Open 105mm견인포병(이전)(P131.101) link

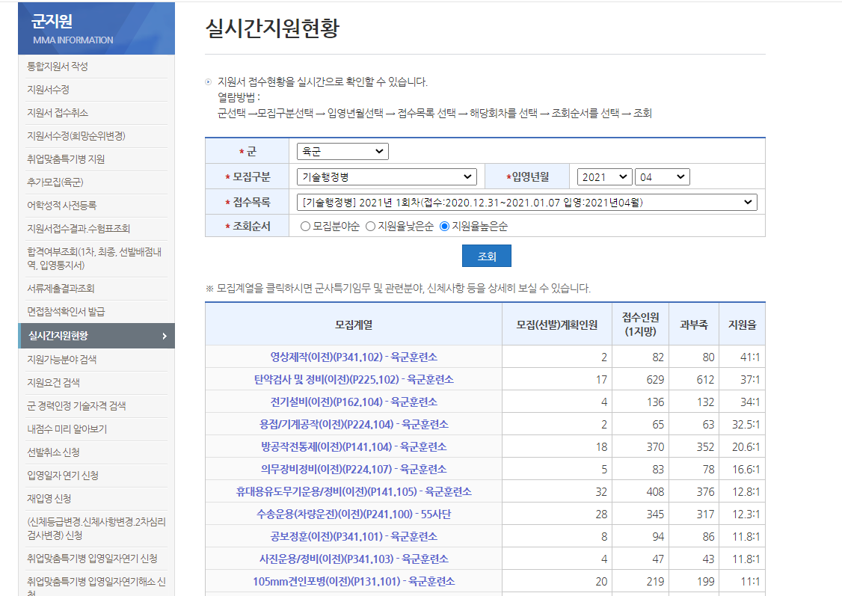coord(354,582)
